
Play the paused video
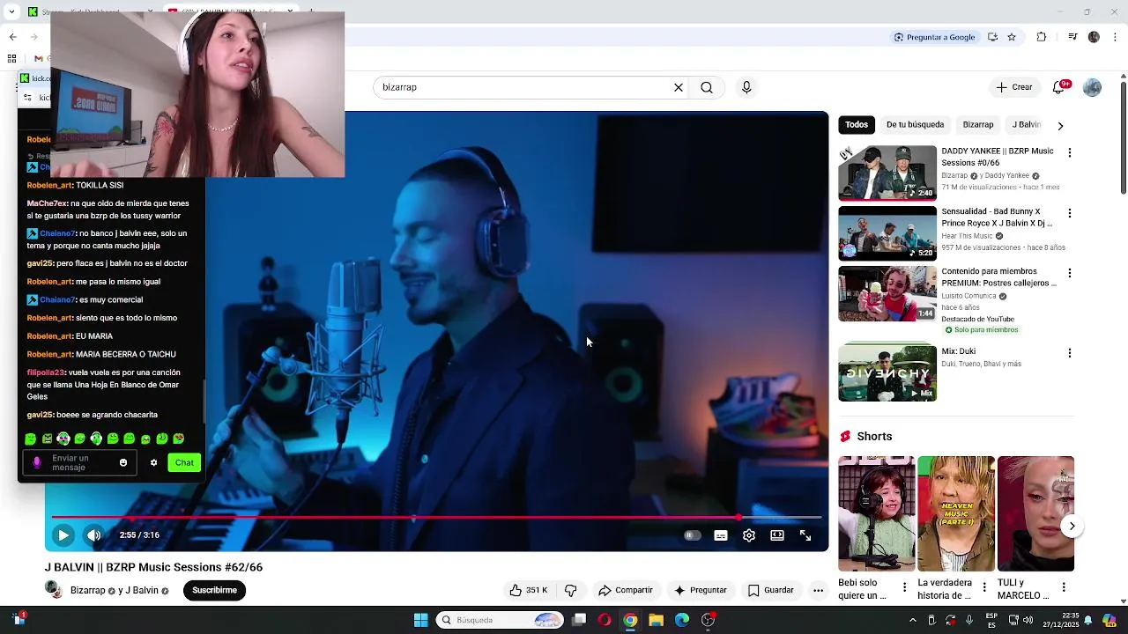click(x=63, y=535)
